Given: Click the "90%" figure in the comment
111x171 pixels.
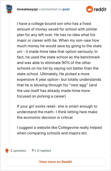Looking at the screenshot, I should (65, 63).
